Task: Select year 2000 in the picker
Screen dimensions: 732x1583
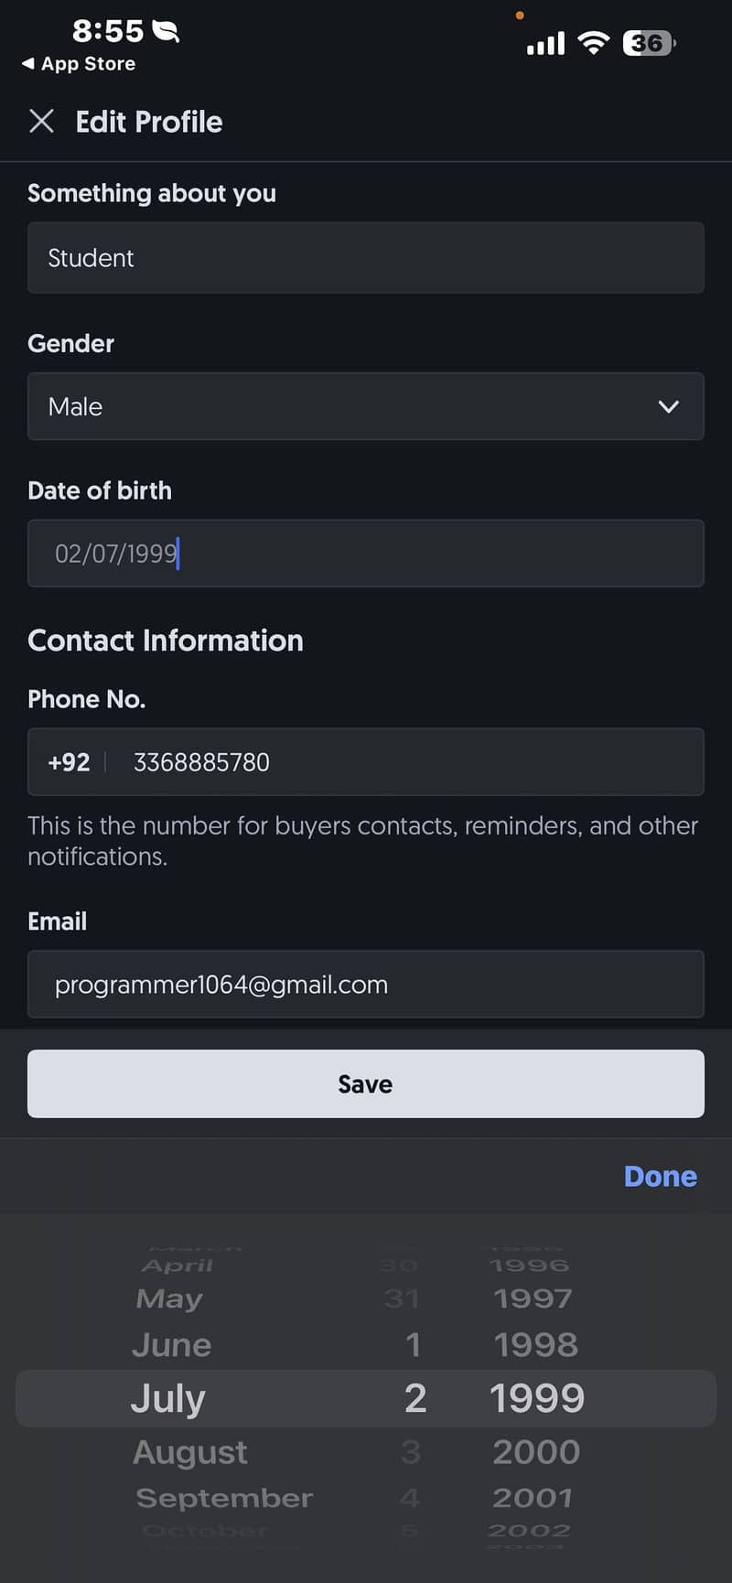Action: [x=536, y=1452]
